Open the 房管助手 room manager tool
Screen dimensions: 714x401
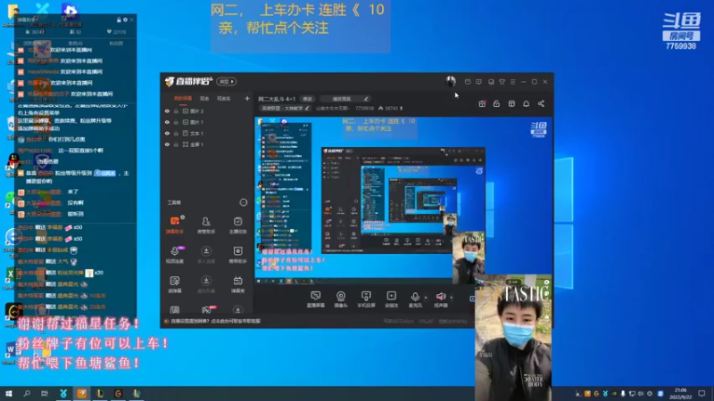click(206, 225)
